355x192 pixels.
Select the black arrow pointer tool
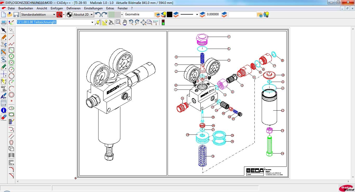coord(4,30)
